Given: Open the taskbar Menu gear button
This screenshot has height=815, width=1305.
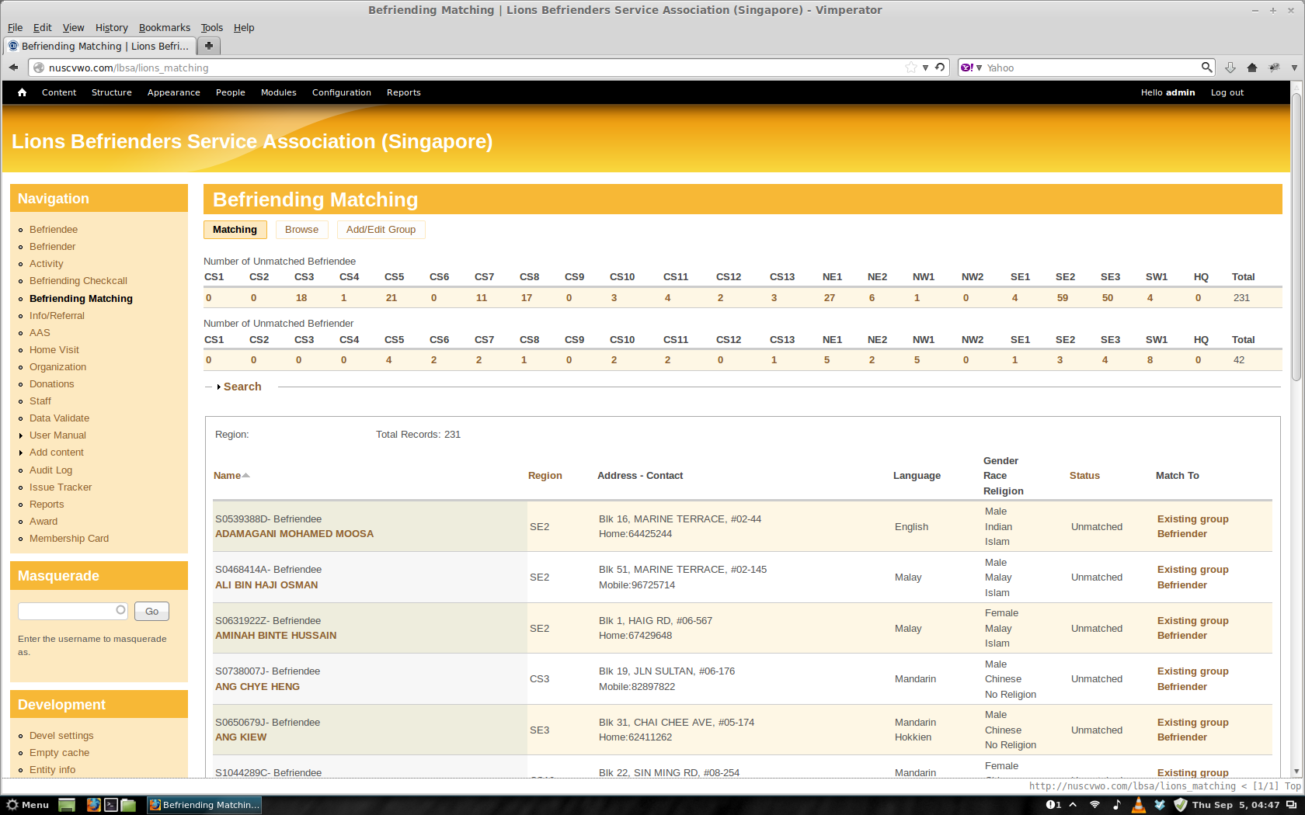Looking at the screenshot, I should point(27,805).
